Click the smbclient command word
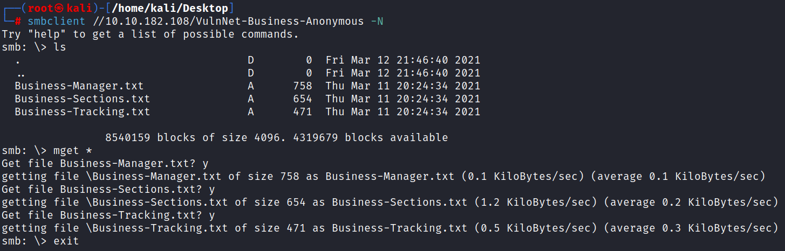Image resolution: width=785 pixels, height=251 pixels. point(57,21)
